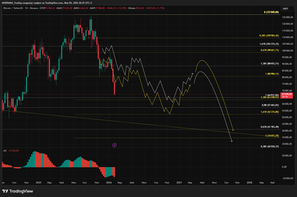Click 115 000,00 on the price scale

[287, 31]
